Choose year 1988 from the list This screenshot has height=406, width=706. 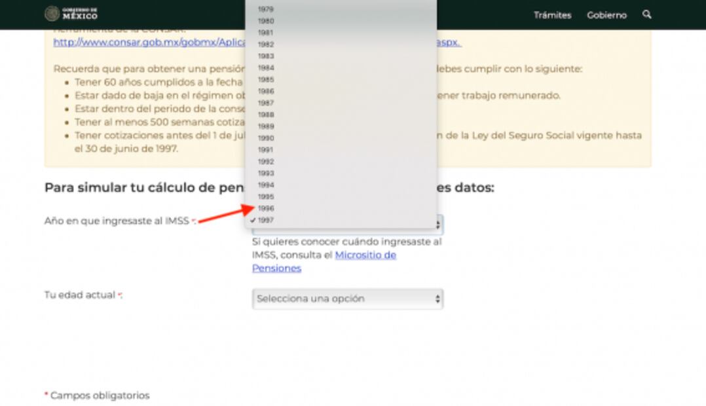click(x=266, y=115)
